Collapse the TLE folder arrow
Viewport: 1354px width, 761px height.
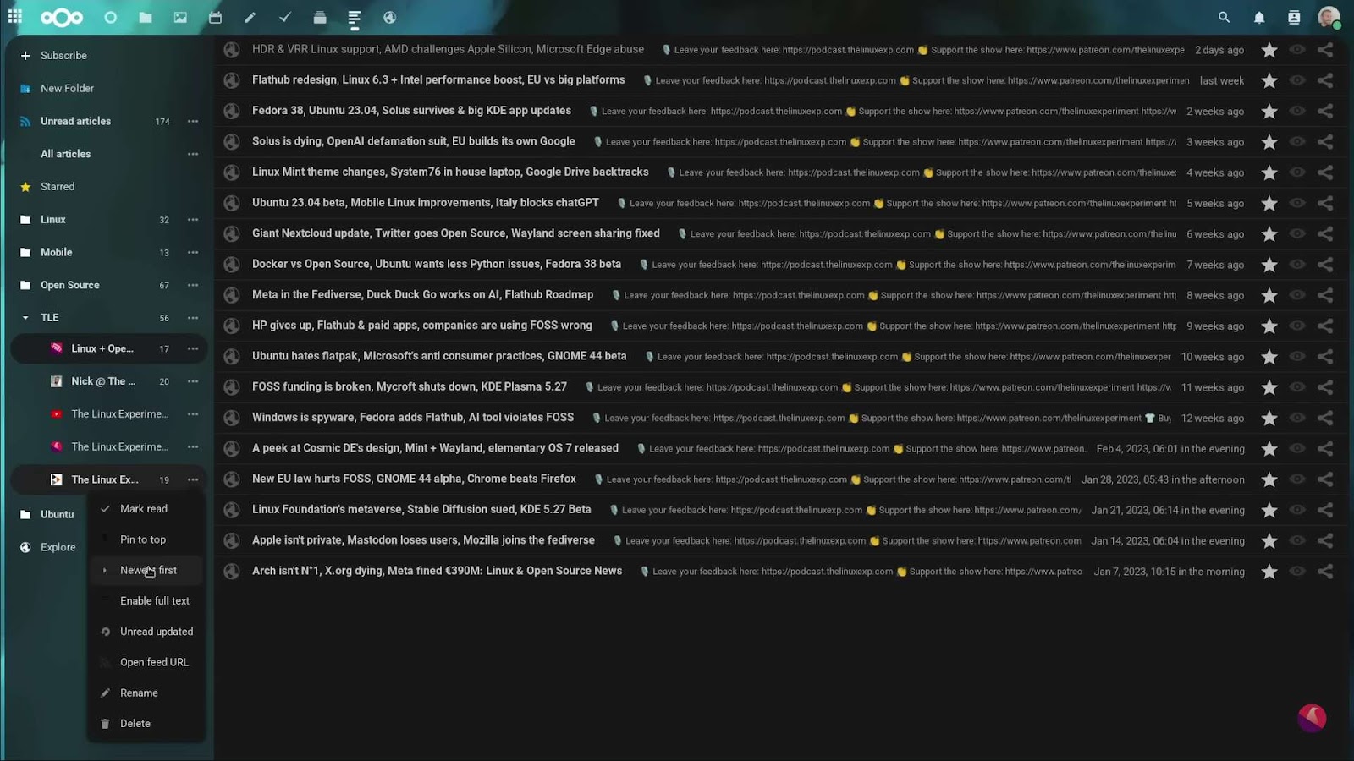(25, 318)
